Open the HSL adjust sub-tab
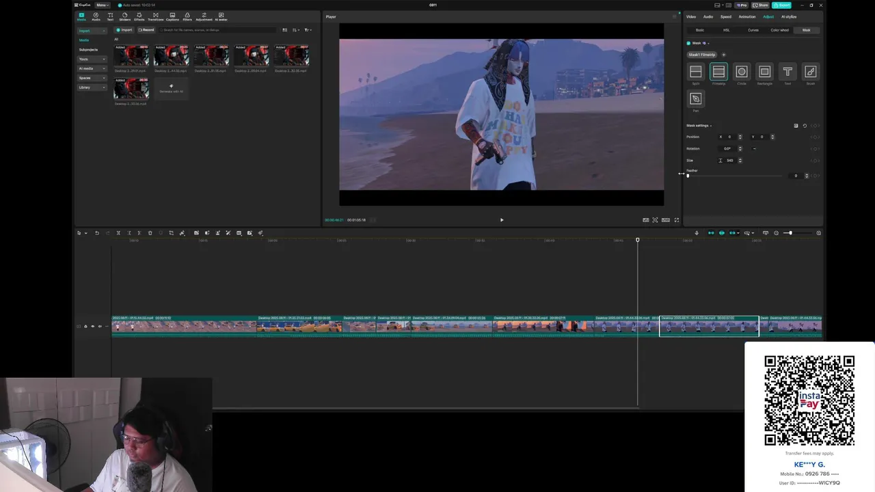This screenshot has height=492, width=875. tap(727, 30)
